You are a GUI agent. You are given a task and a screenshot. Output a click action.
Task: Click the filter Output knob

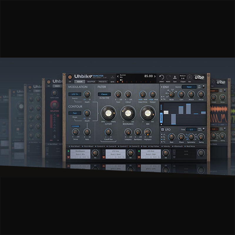(153, 94)
